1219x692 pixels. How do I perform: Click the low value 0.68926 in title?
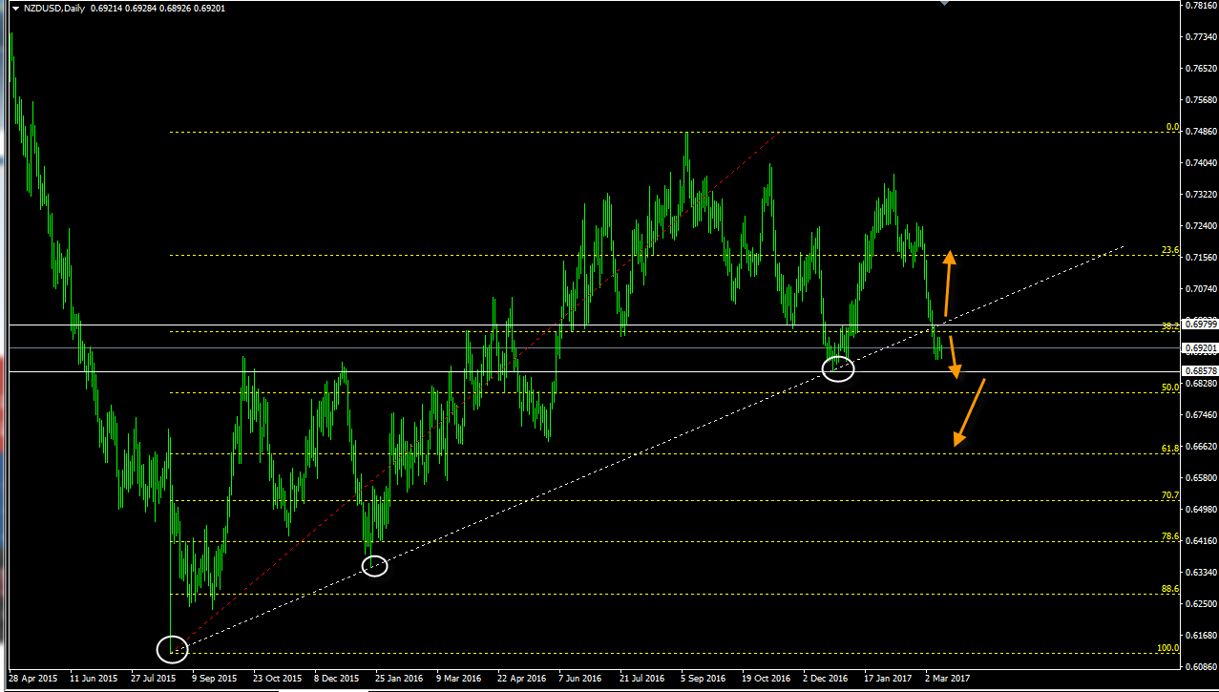tap(176, 8)
